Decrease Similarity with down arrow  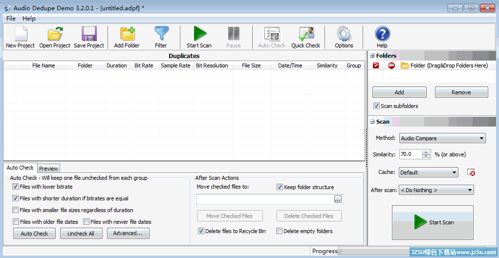(426, 156)
